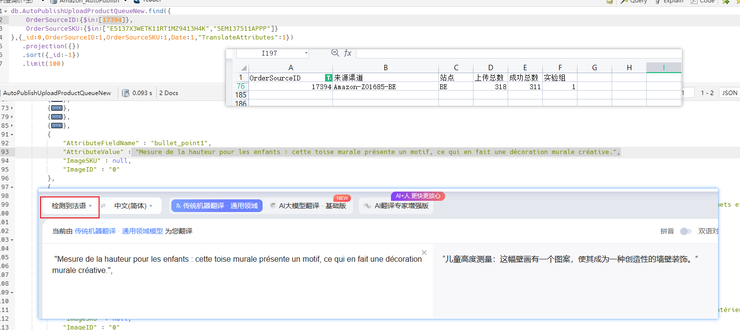The image size is (740, 330).
Task: Select spreadsheet column C header
Action: (x=456, y=68)
